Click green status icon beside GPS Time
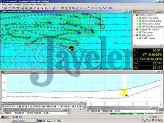The image size is (164, 123). [140, 18]
